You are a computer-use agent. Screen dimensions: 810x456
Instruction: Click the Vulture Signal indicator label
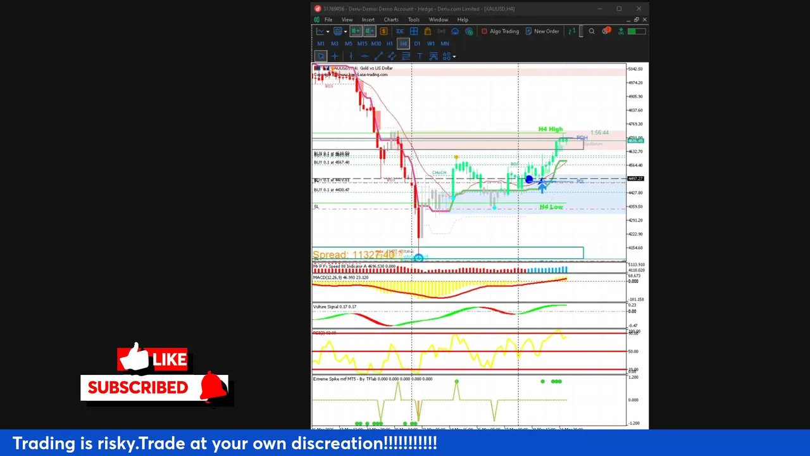(335, 307)
